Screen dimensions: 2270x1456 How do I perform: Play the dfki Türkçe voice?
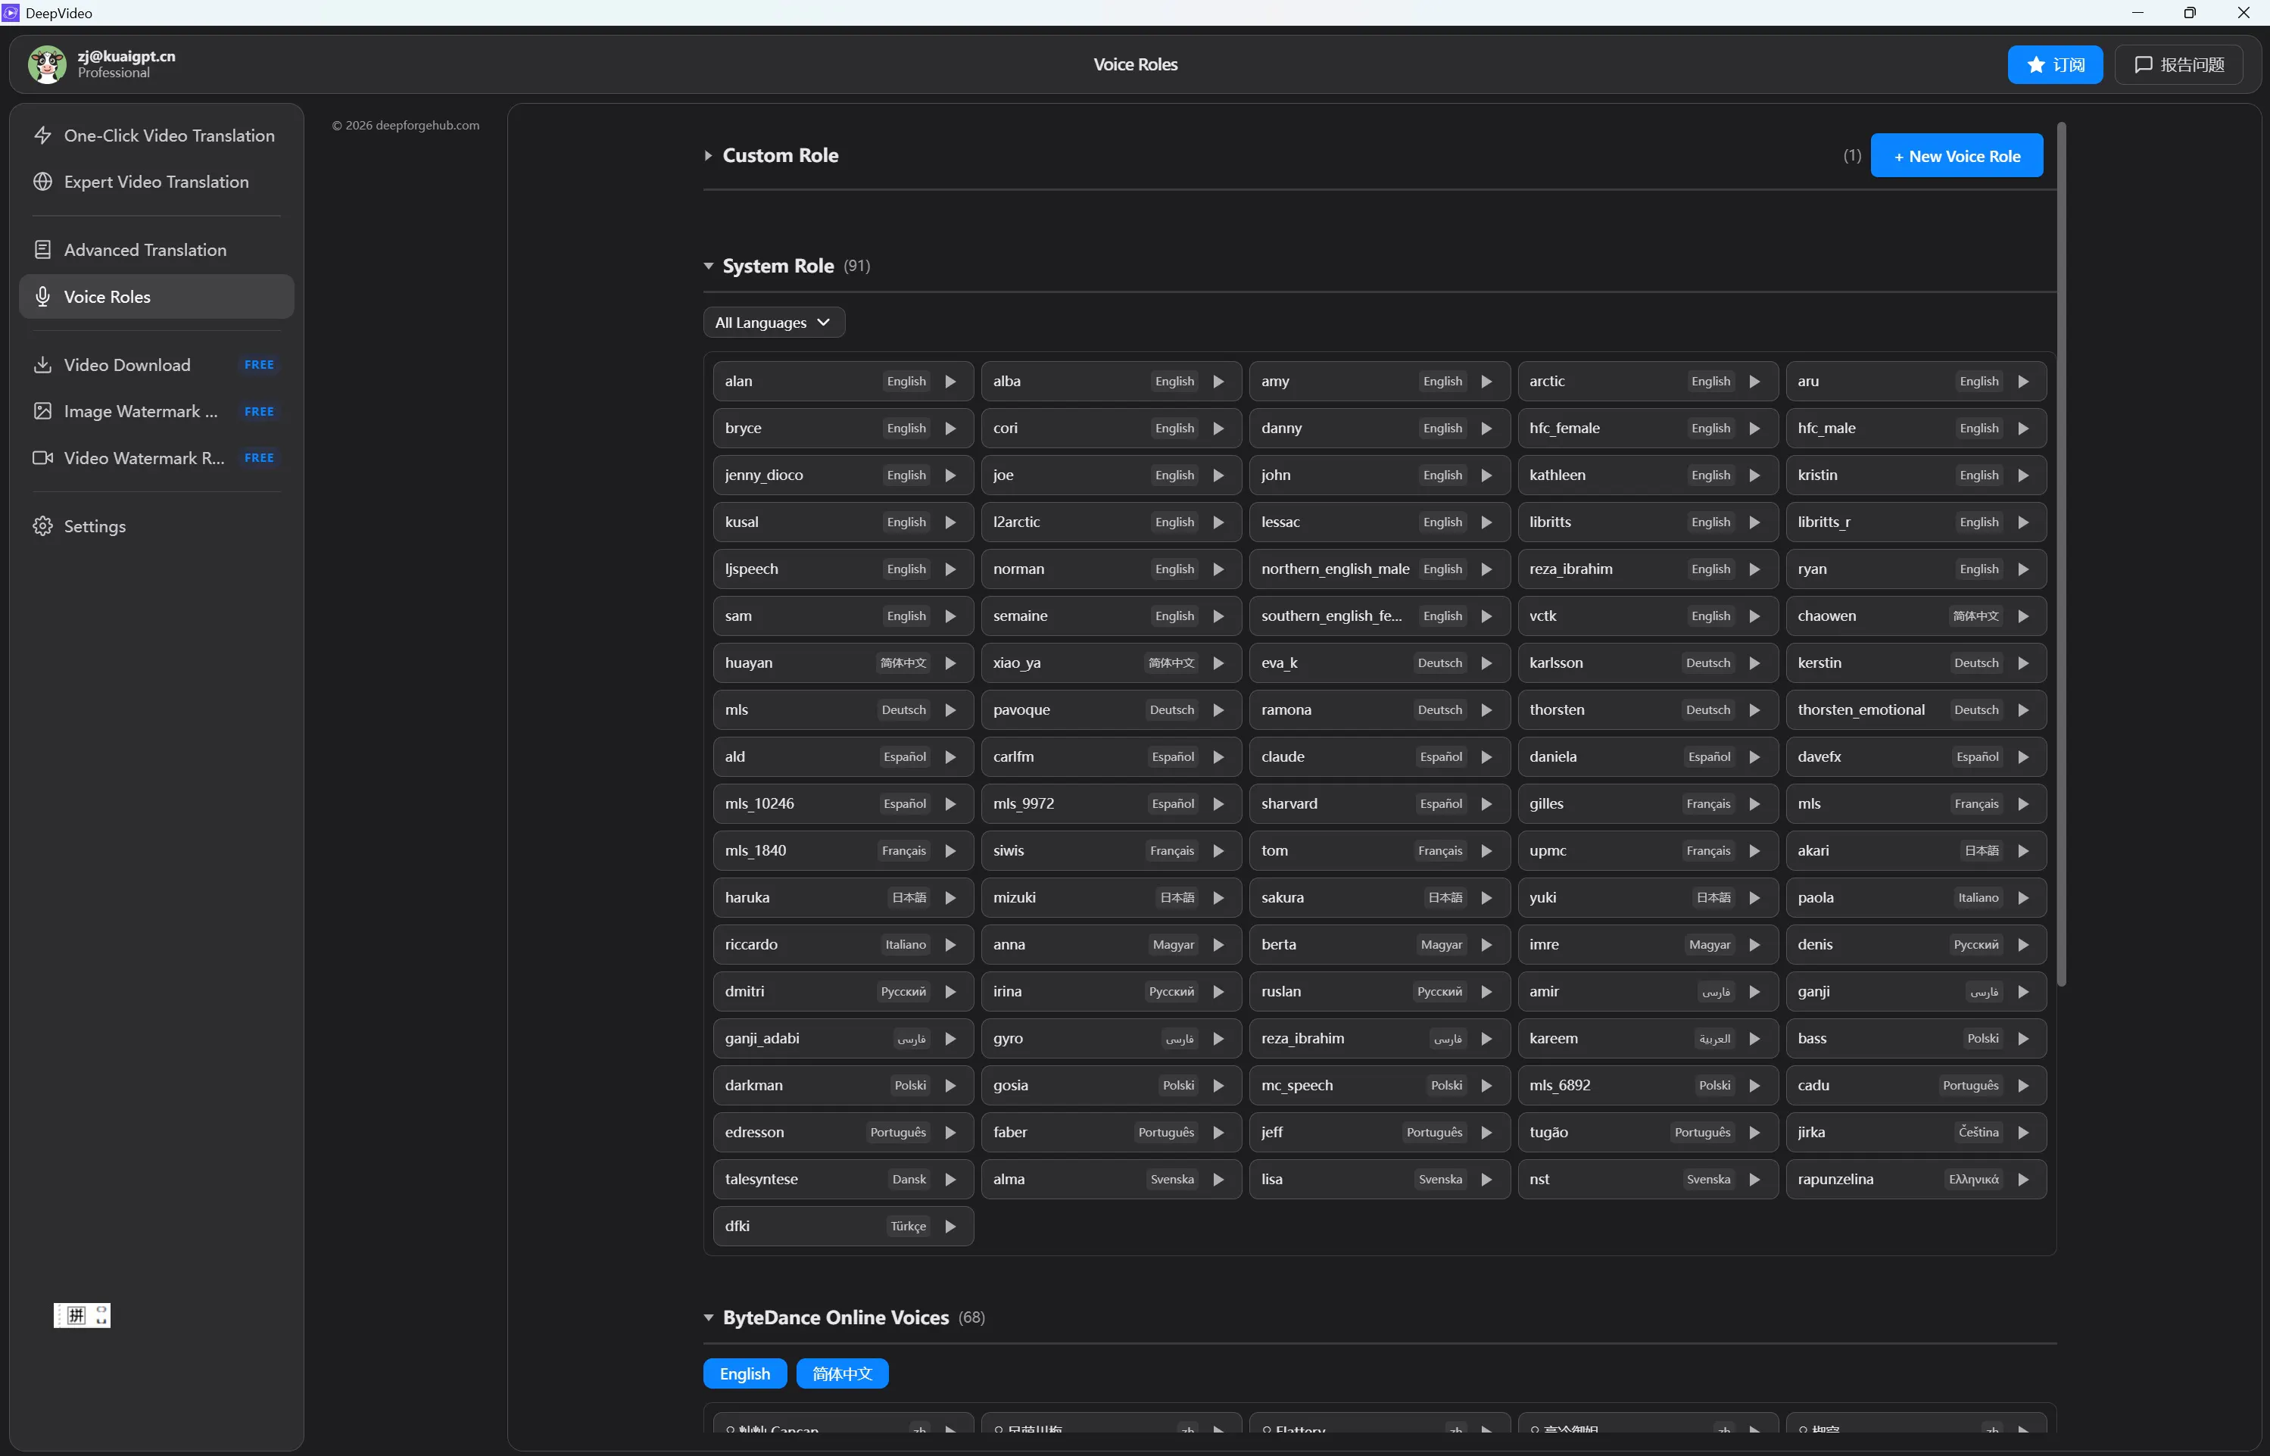[950, 1227]
